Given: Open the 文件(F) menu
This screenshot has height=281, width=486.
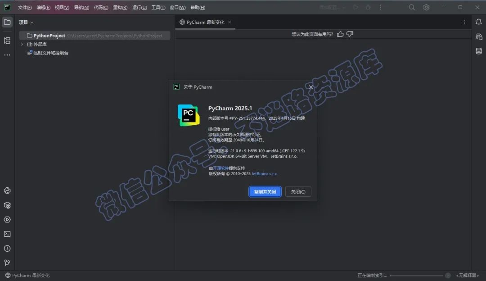Looking at the screenshot, I should point(24,8).
